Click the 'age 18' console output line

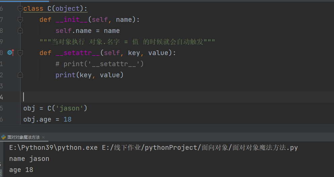click(x=21, y=170)
